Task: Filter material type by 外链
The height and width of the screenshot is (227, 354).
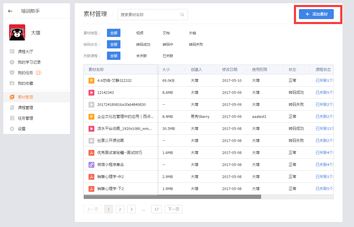Action: 193,33
